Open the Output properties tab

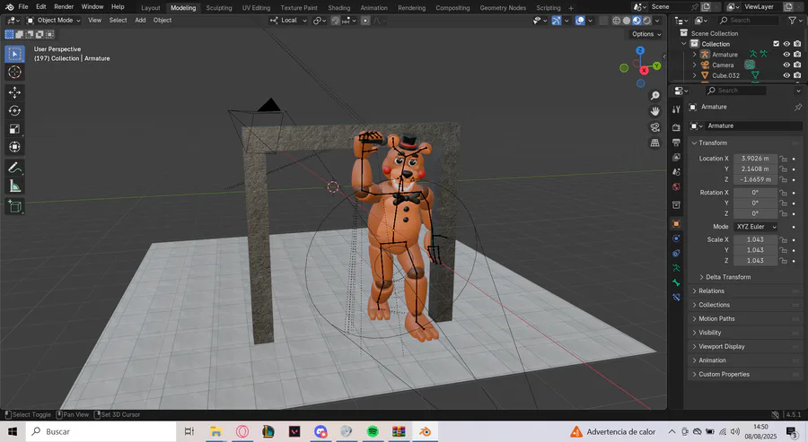676,143
